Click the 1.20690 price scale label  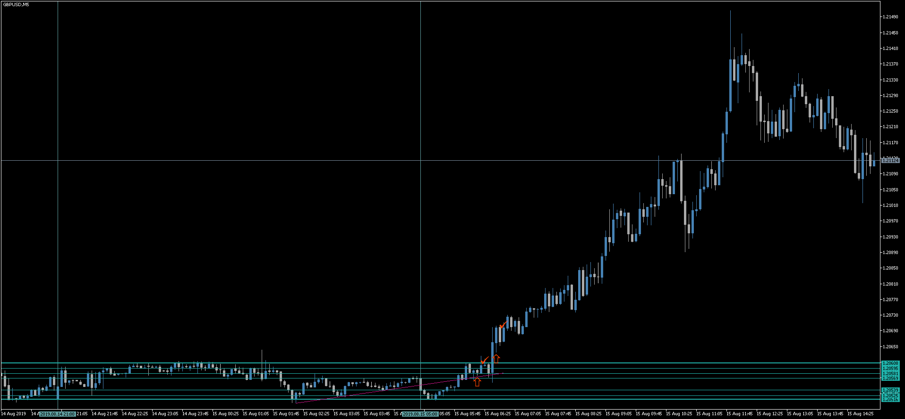[x=890, y=331]
